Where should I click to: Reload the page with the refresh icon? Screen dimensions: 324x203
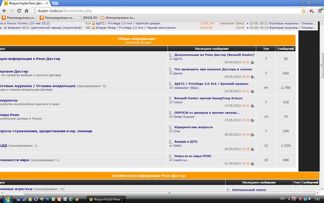[x=19, y=11]
